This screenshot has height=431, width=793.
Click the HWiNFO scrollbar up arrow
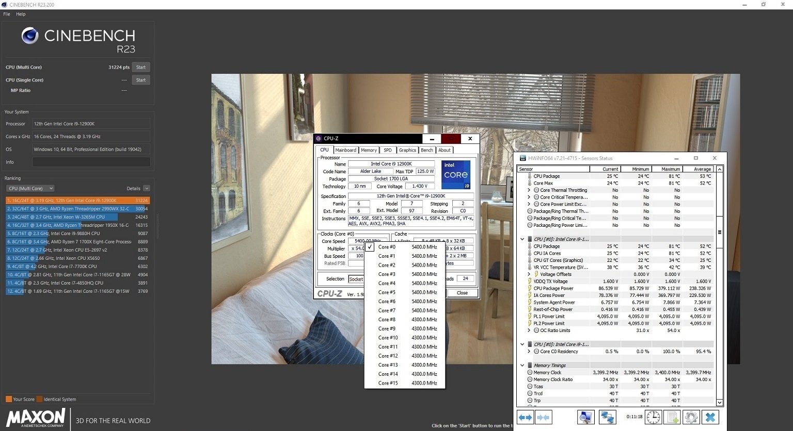tap(720, 169)
